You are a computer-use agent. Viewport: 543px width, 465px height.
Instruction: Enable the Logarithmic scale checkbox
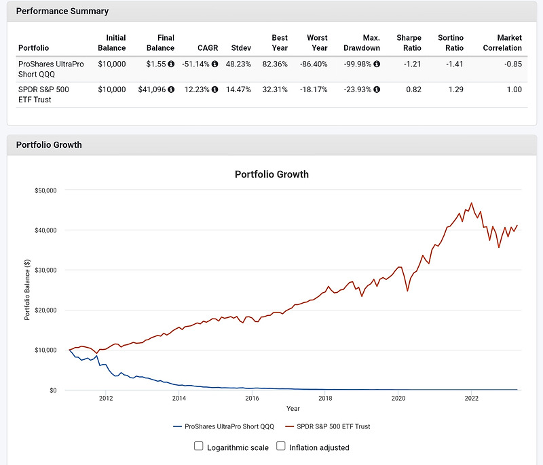199,447
